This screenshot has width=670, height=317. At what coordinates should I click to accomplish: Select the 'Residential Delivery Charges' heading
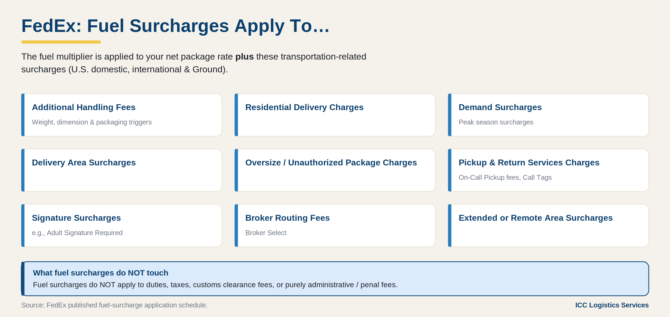304,107
